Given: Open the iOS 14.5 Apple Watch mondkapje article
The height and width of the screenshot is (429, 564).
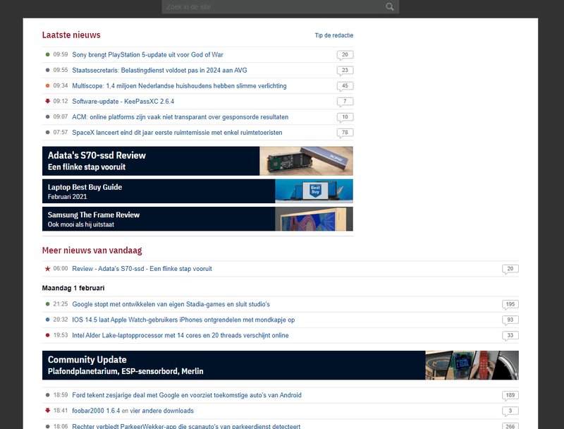Looking at the screenshot, I should pos(183,320).
